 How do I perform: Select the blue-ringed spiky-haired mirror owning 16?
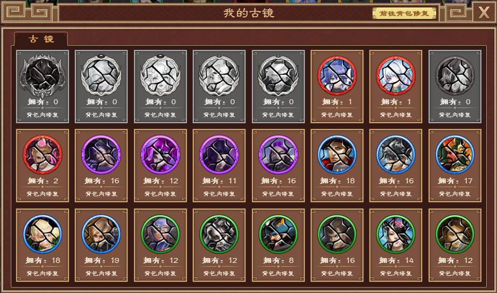(396, 155)
